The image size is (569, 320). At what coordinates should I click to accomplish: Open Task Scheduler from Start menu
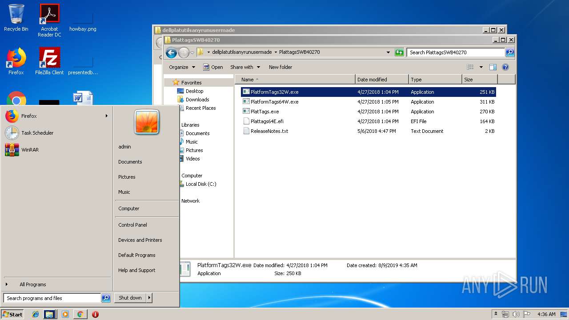click(56, 133)
